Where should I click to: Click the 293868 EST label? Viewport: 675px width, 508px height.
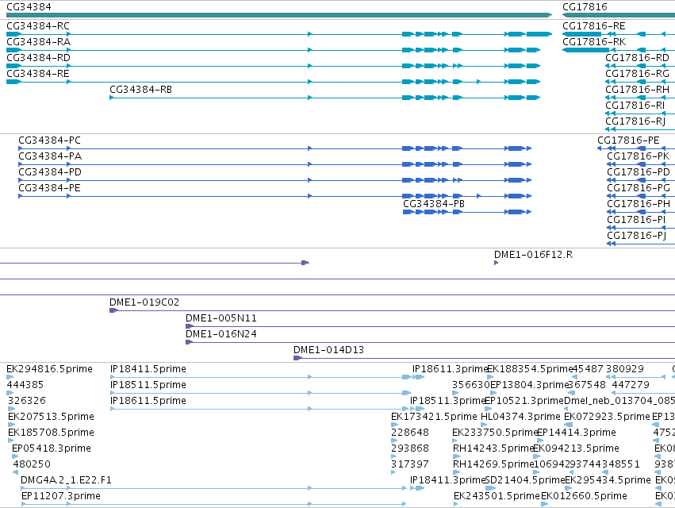tap(410, 449)
